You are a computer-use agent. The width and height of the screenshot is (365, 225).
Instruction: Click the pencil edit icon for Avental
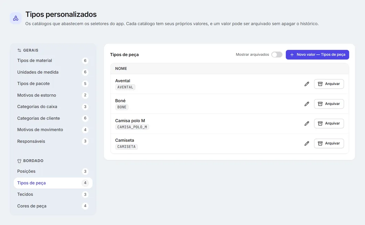(307, 84)
